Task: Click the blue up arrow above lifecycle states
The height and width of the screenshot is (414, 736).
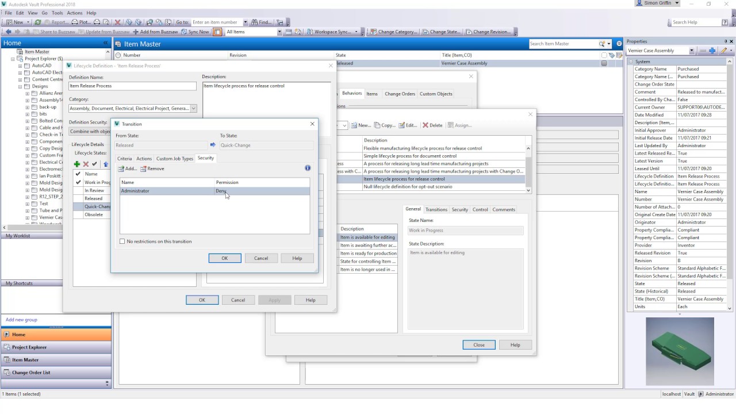Action: point(105,164)
